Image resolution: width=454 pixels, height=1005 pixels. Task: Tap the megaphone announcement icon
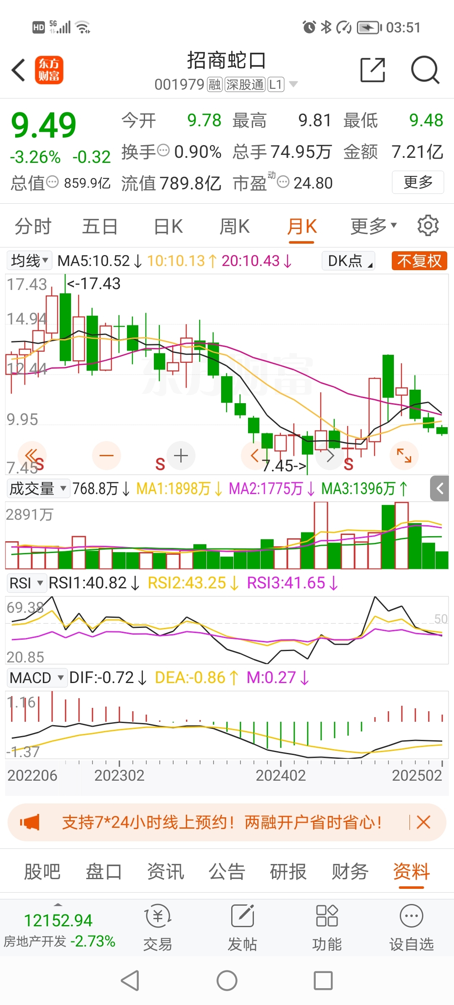click(29, 822)
